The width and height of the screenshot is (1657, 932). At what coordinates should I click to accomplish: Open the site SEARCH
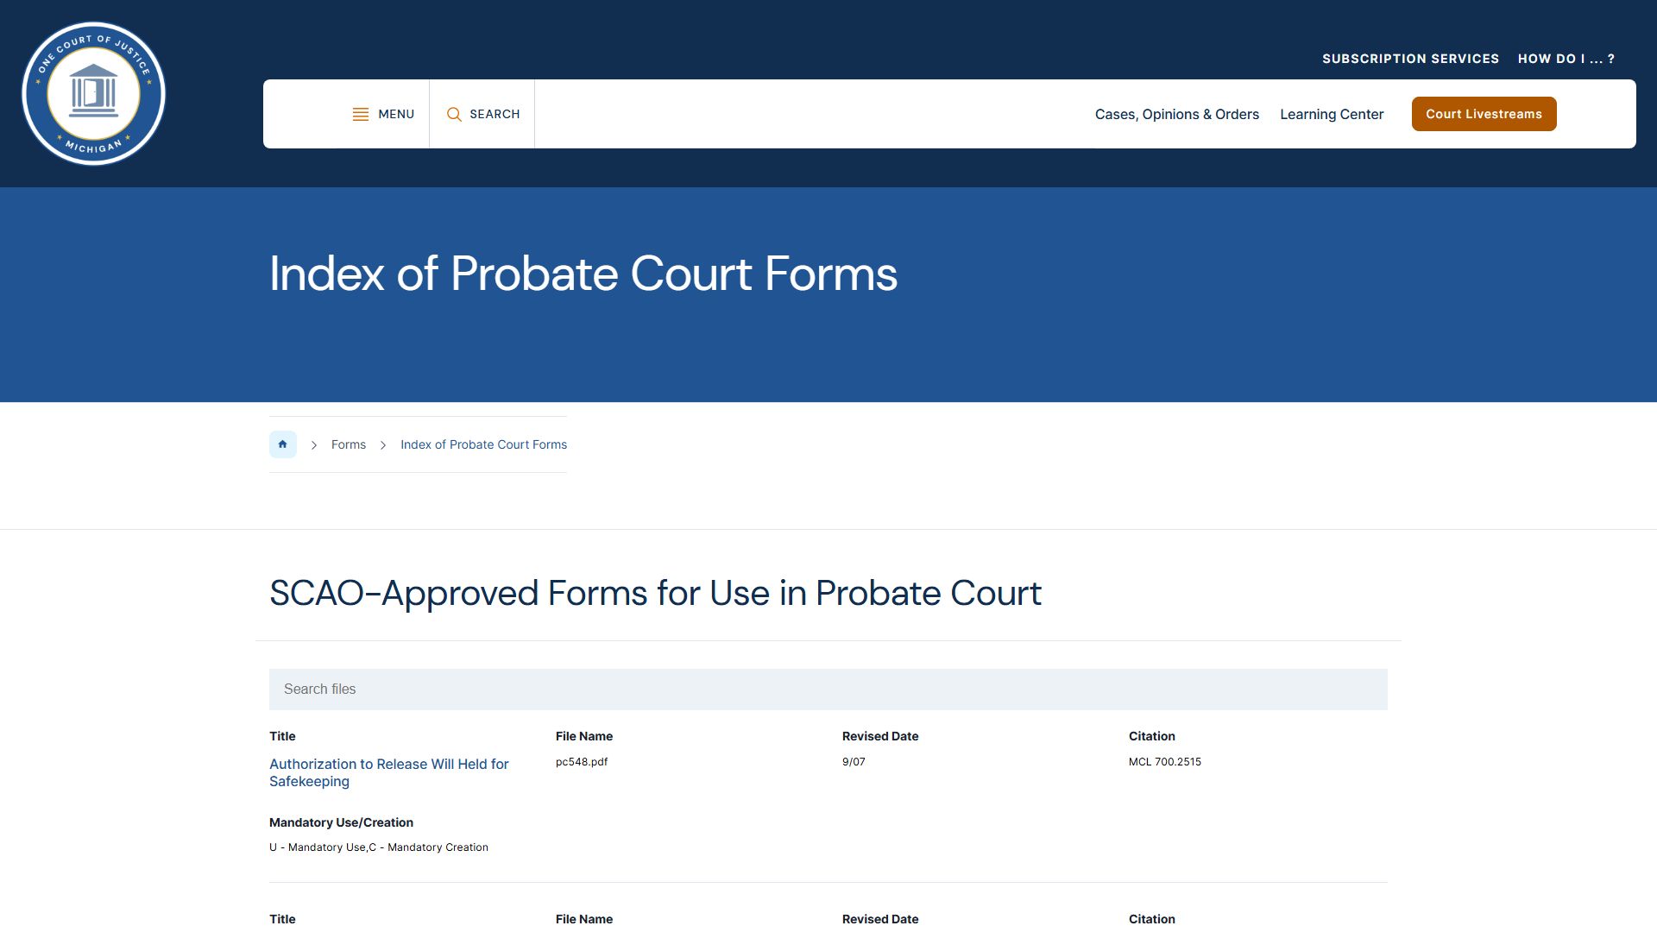482,113
